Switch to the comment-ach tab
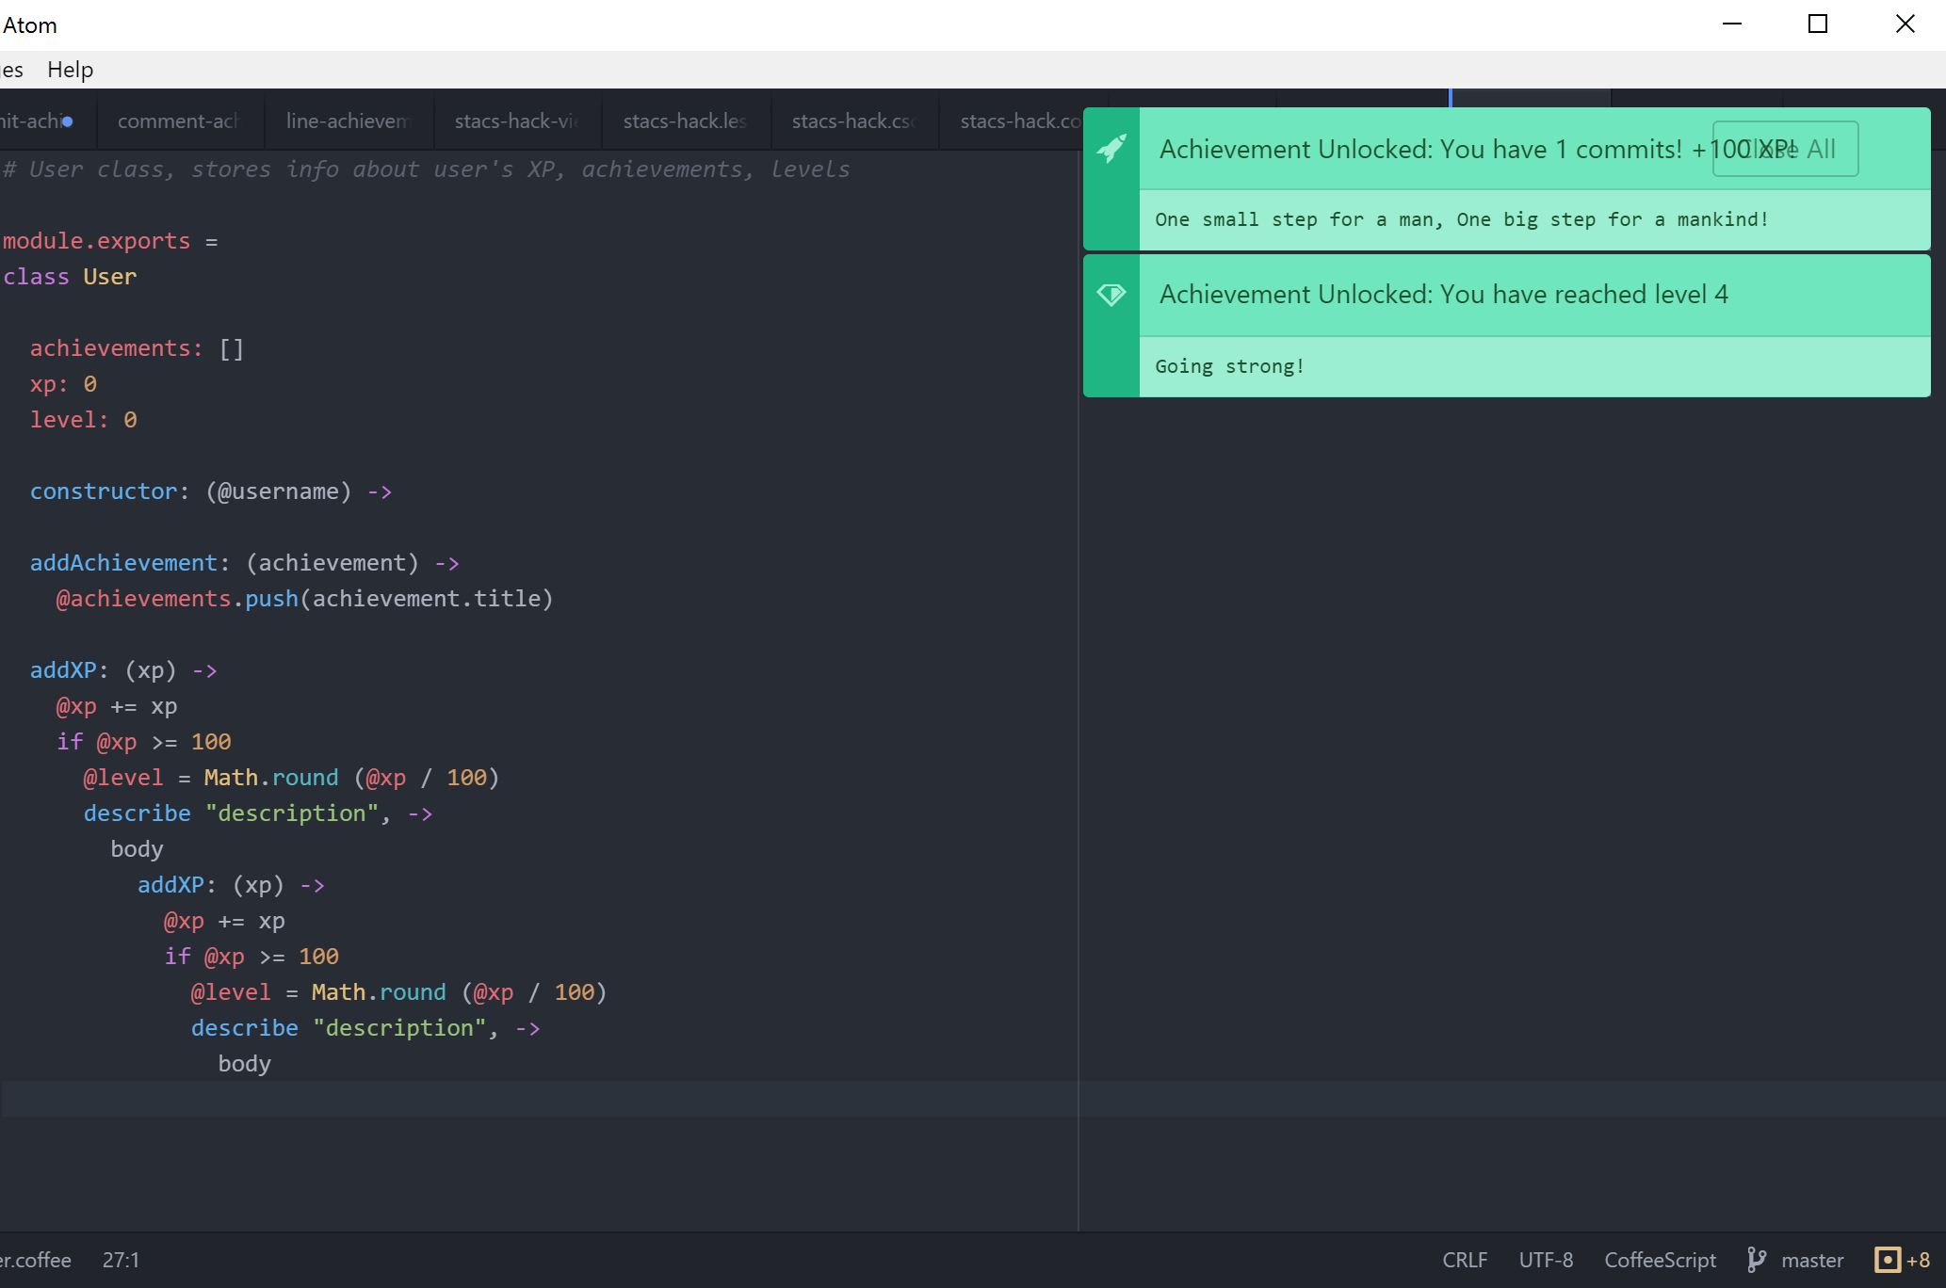 click(x=179, y=121)
